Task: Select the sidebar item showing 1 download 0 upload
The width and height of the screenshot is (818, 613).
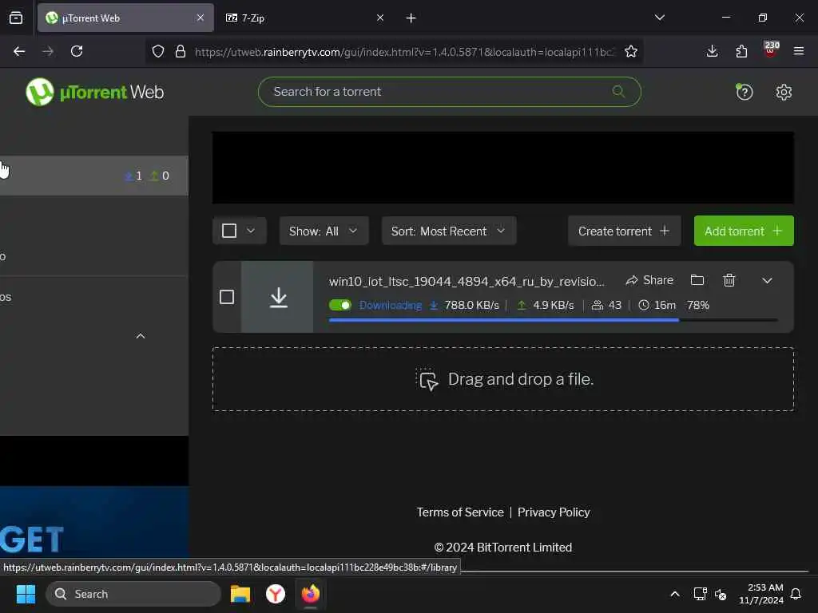Action: tap(94, 176)
